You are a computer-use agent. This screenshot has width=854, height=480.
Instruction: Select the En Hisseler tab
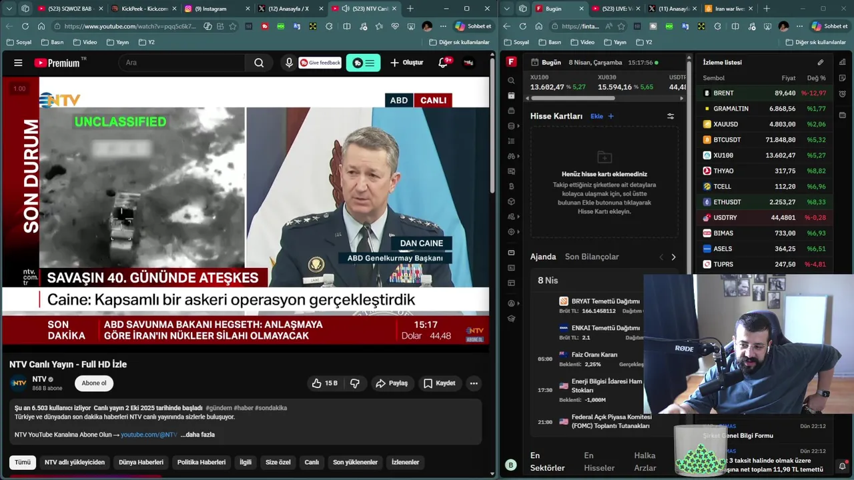[599, 461]
